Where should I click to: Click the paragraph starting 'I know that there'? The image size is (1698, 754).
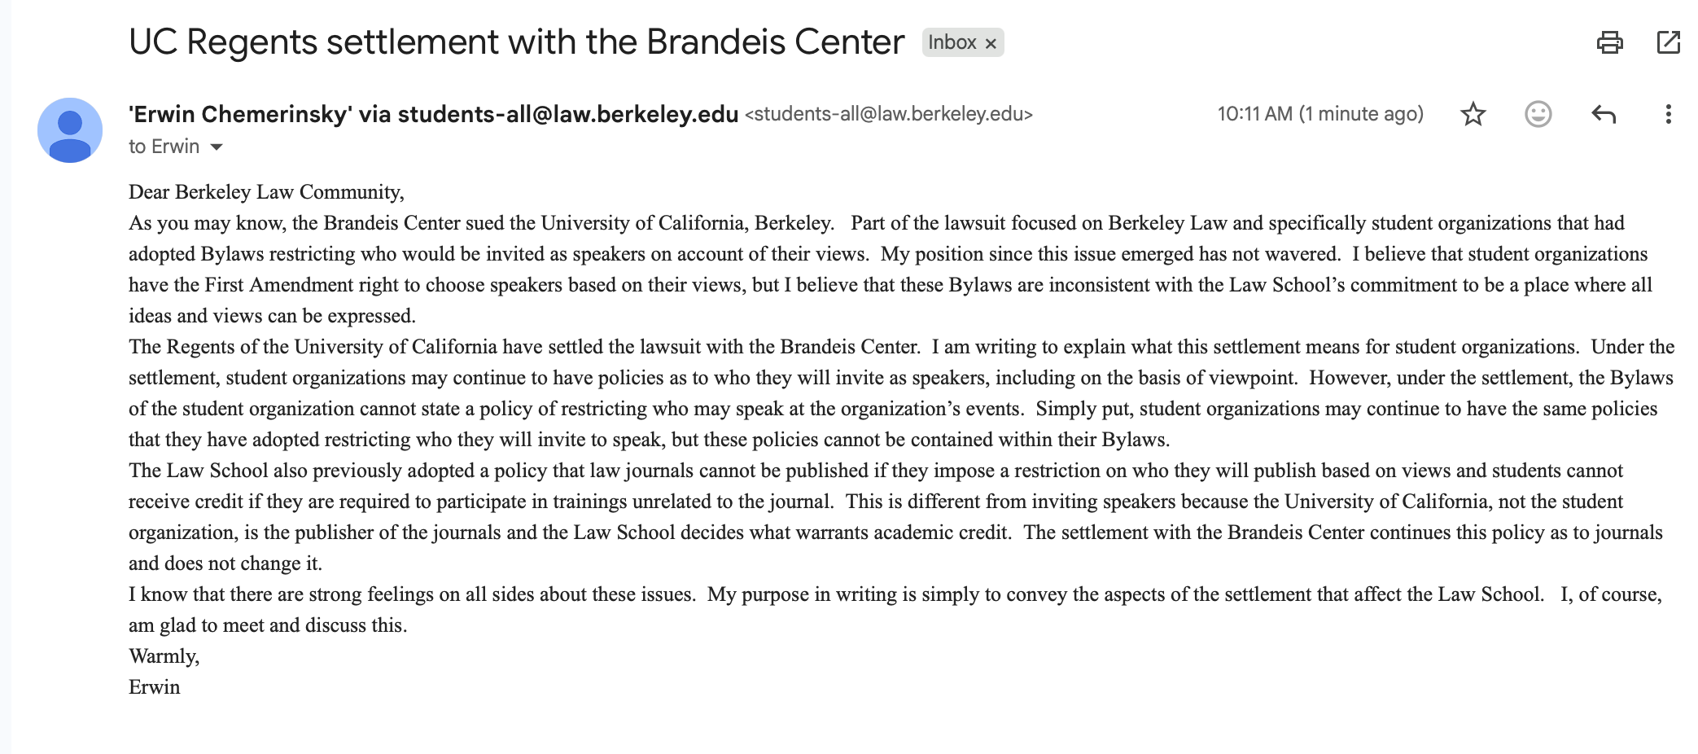[x=895, y=609]
